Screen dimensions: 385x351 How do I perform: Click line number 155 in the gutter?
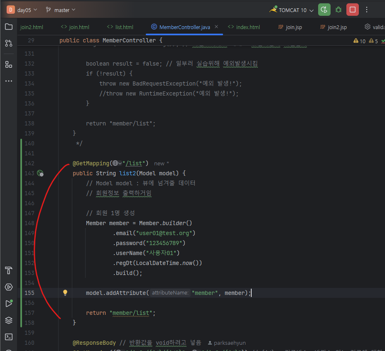(x=29, y=293)
